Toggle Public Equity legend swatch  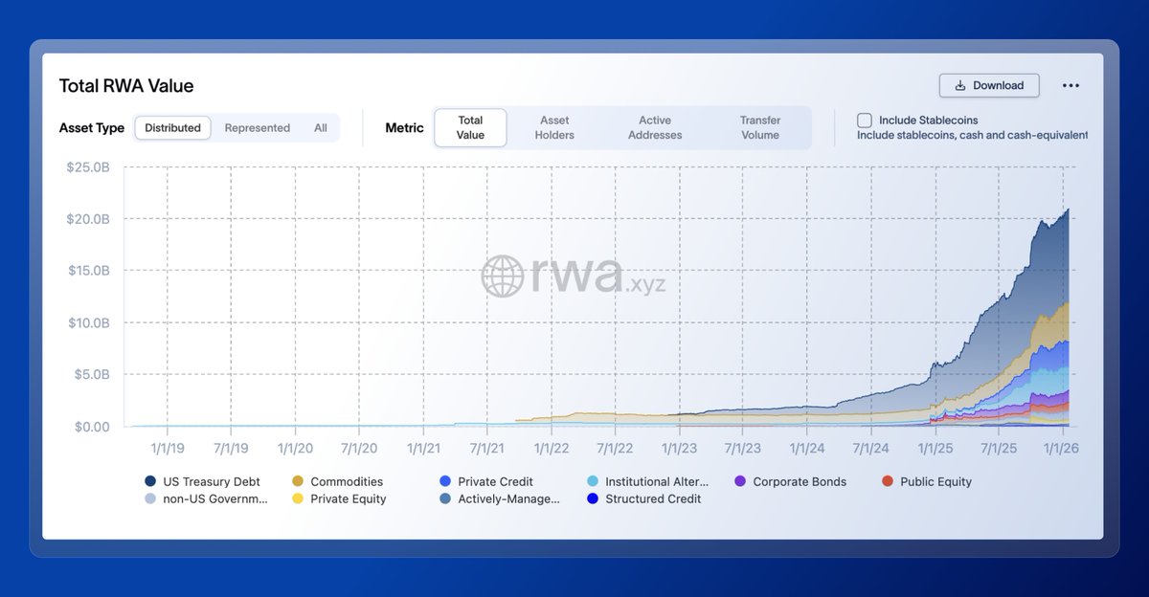(888, 481)
